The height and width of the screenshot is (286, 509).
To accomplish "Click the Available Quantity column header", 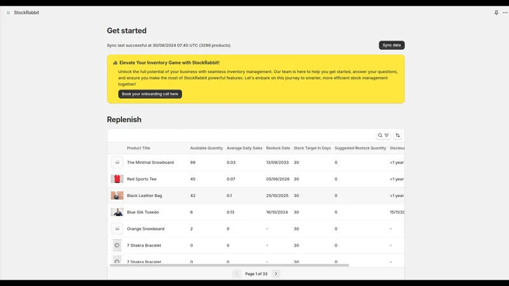I will 206,148.
